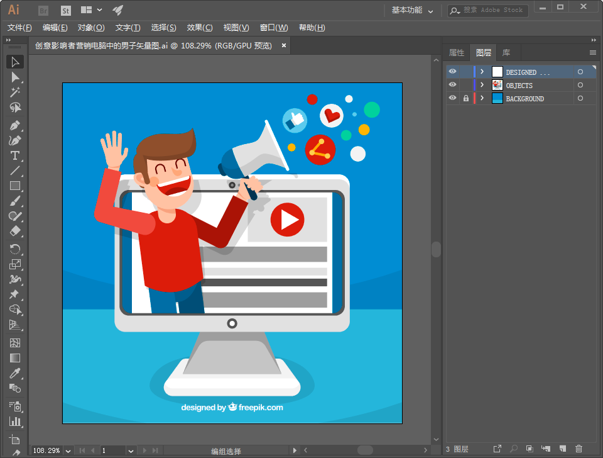603x458 pixels.
Task: Open Bridge from the Br icon
Action: (x=43, y=10)
